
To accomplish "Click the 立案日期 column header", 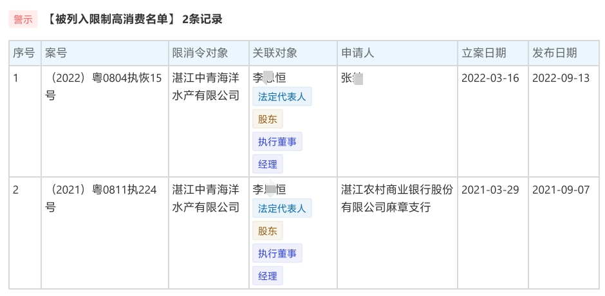I will pos(484,53).
